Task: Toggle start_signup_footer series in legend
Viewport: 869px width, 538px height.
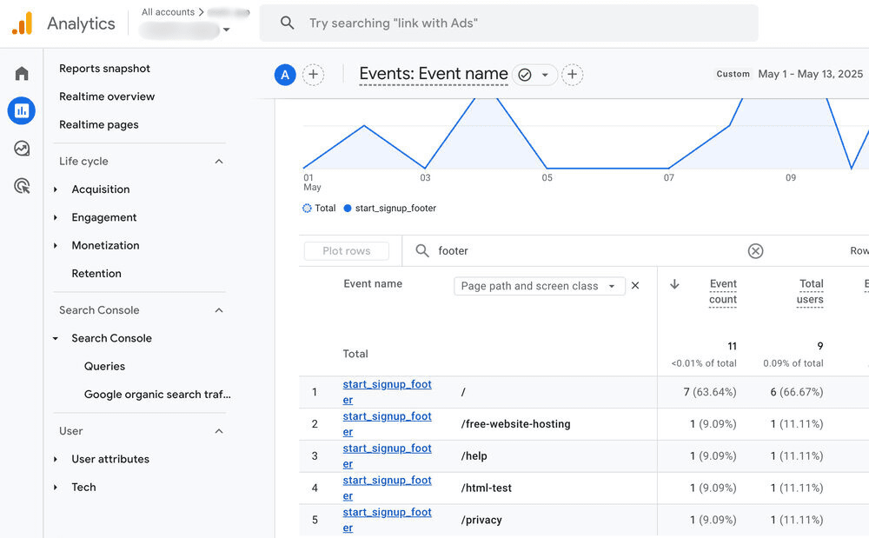Action: 390,209
